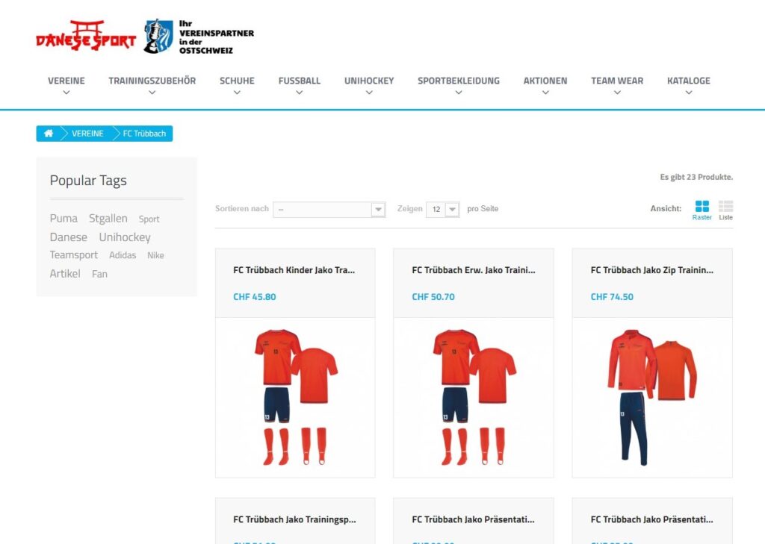
Task: Open FC Trübbach Jako Trainingsp... product title
Action: [294, 519]
